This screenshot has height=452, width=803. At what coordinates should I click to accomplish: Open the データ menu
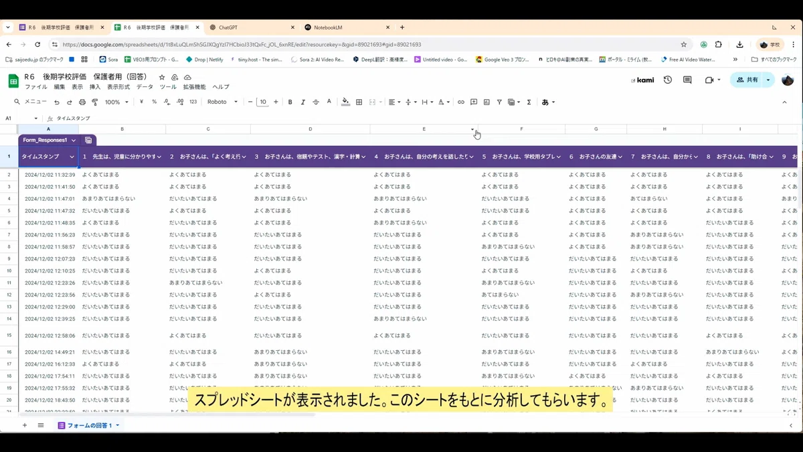tap(145, 87)
